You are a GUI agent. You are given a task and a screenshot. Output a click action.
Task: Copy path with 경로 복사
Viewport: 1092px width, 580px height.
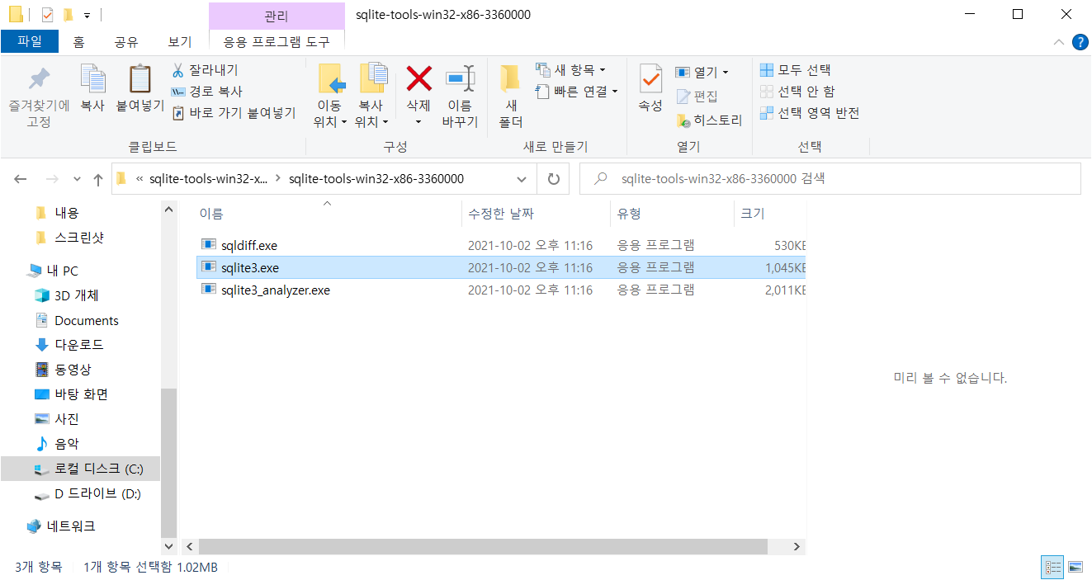[x=206, y=92]
